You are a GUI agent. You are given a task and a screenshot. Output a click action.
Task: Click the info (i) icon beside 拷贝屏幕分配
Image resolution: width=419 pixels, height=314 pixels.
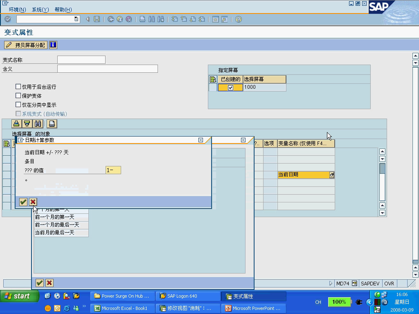[53, 45]
